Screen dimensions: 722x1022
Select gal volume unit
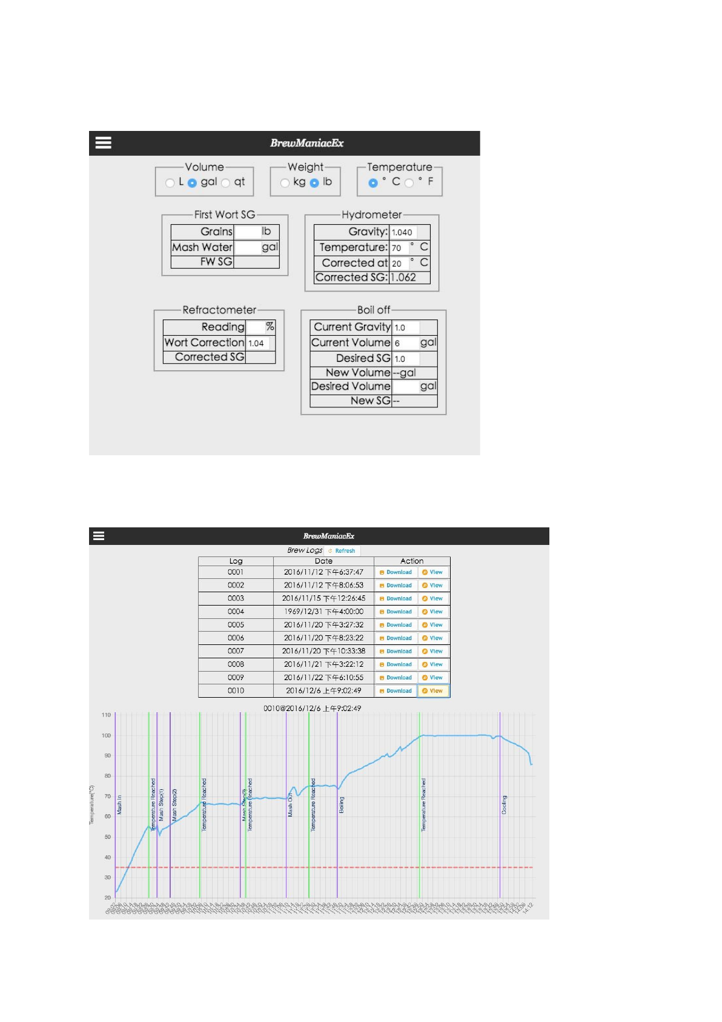[192, 182]
